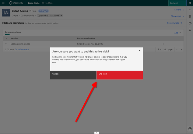Open the visit note pen icon
Screen dimensions: 193x134
point(190,10)
